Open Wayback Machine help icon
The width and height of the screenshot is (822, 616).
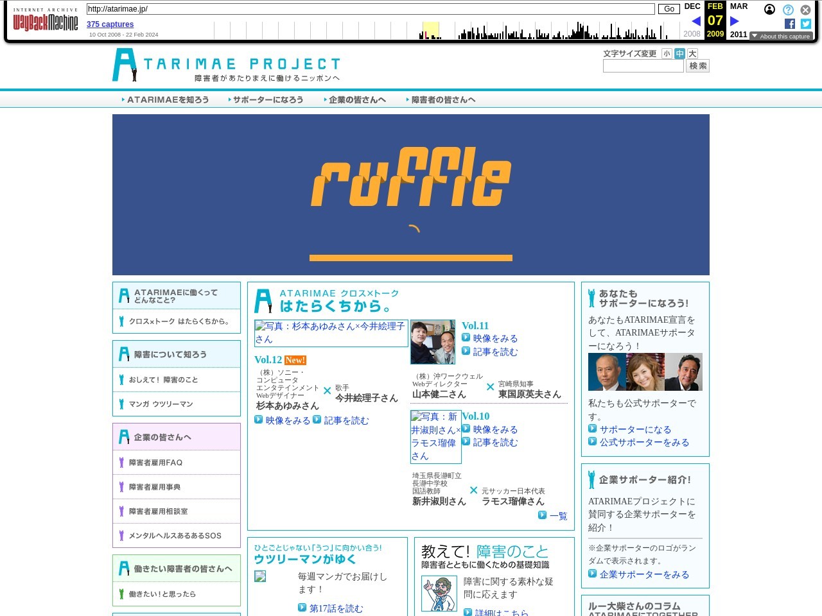click(x=788, y=10)
